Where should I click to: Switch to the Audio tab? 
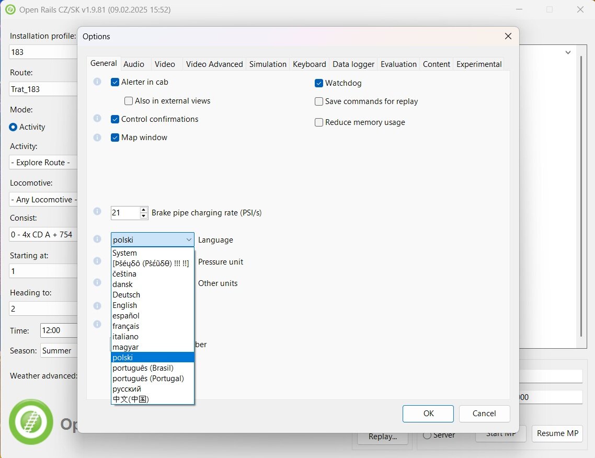tap(134, 64)
